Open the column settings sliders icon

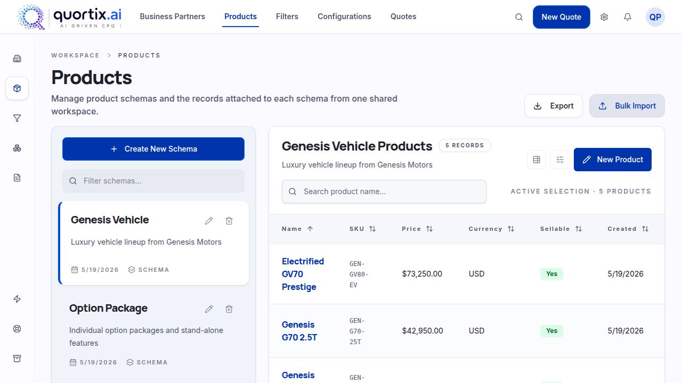tap(560, 160)
